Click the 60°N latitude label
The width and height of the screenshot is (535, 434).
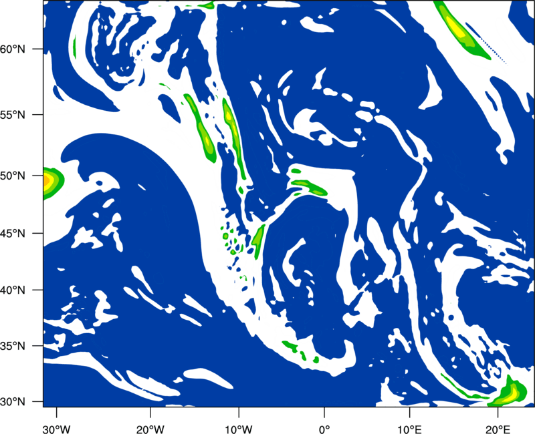pos(13,49)
